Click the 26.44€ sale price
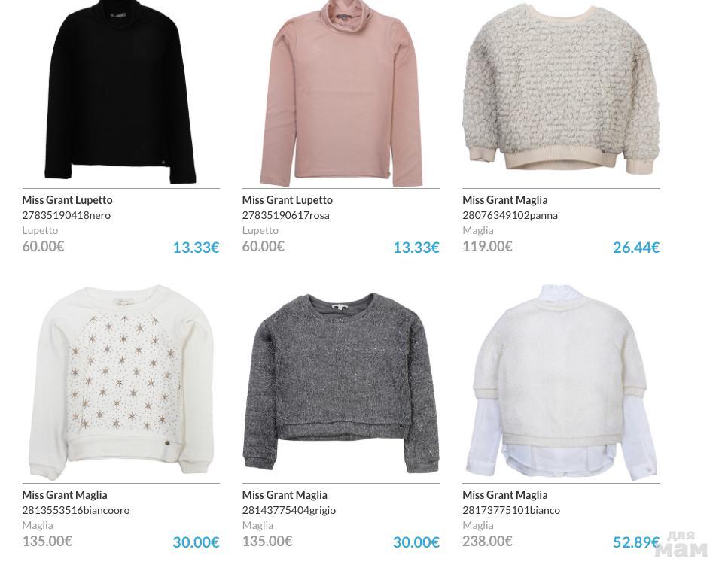 point(636,248)
